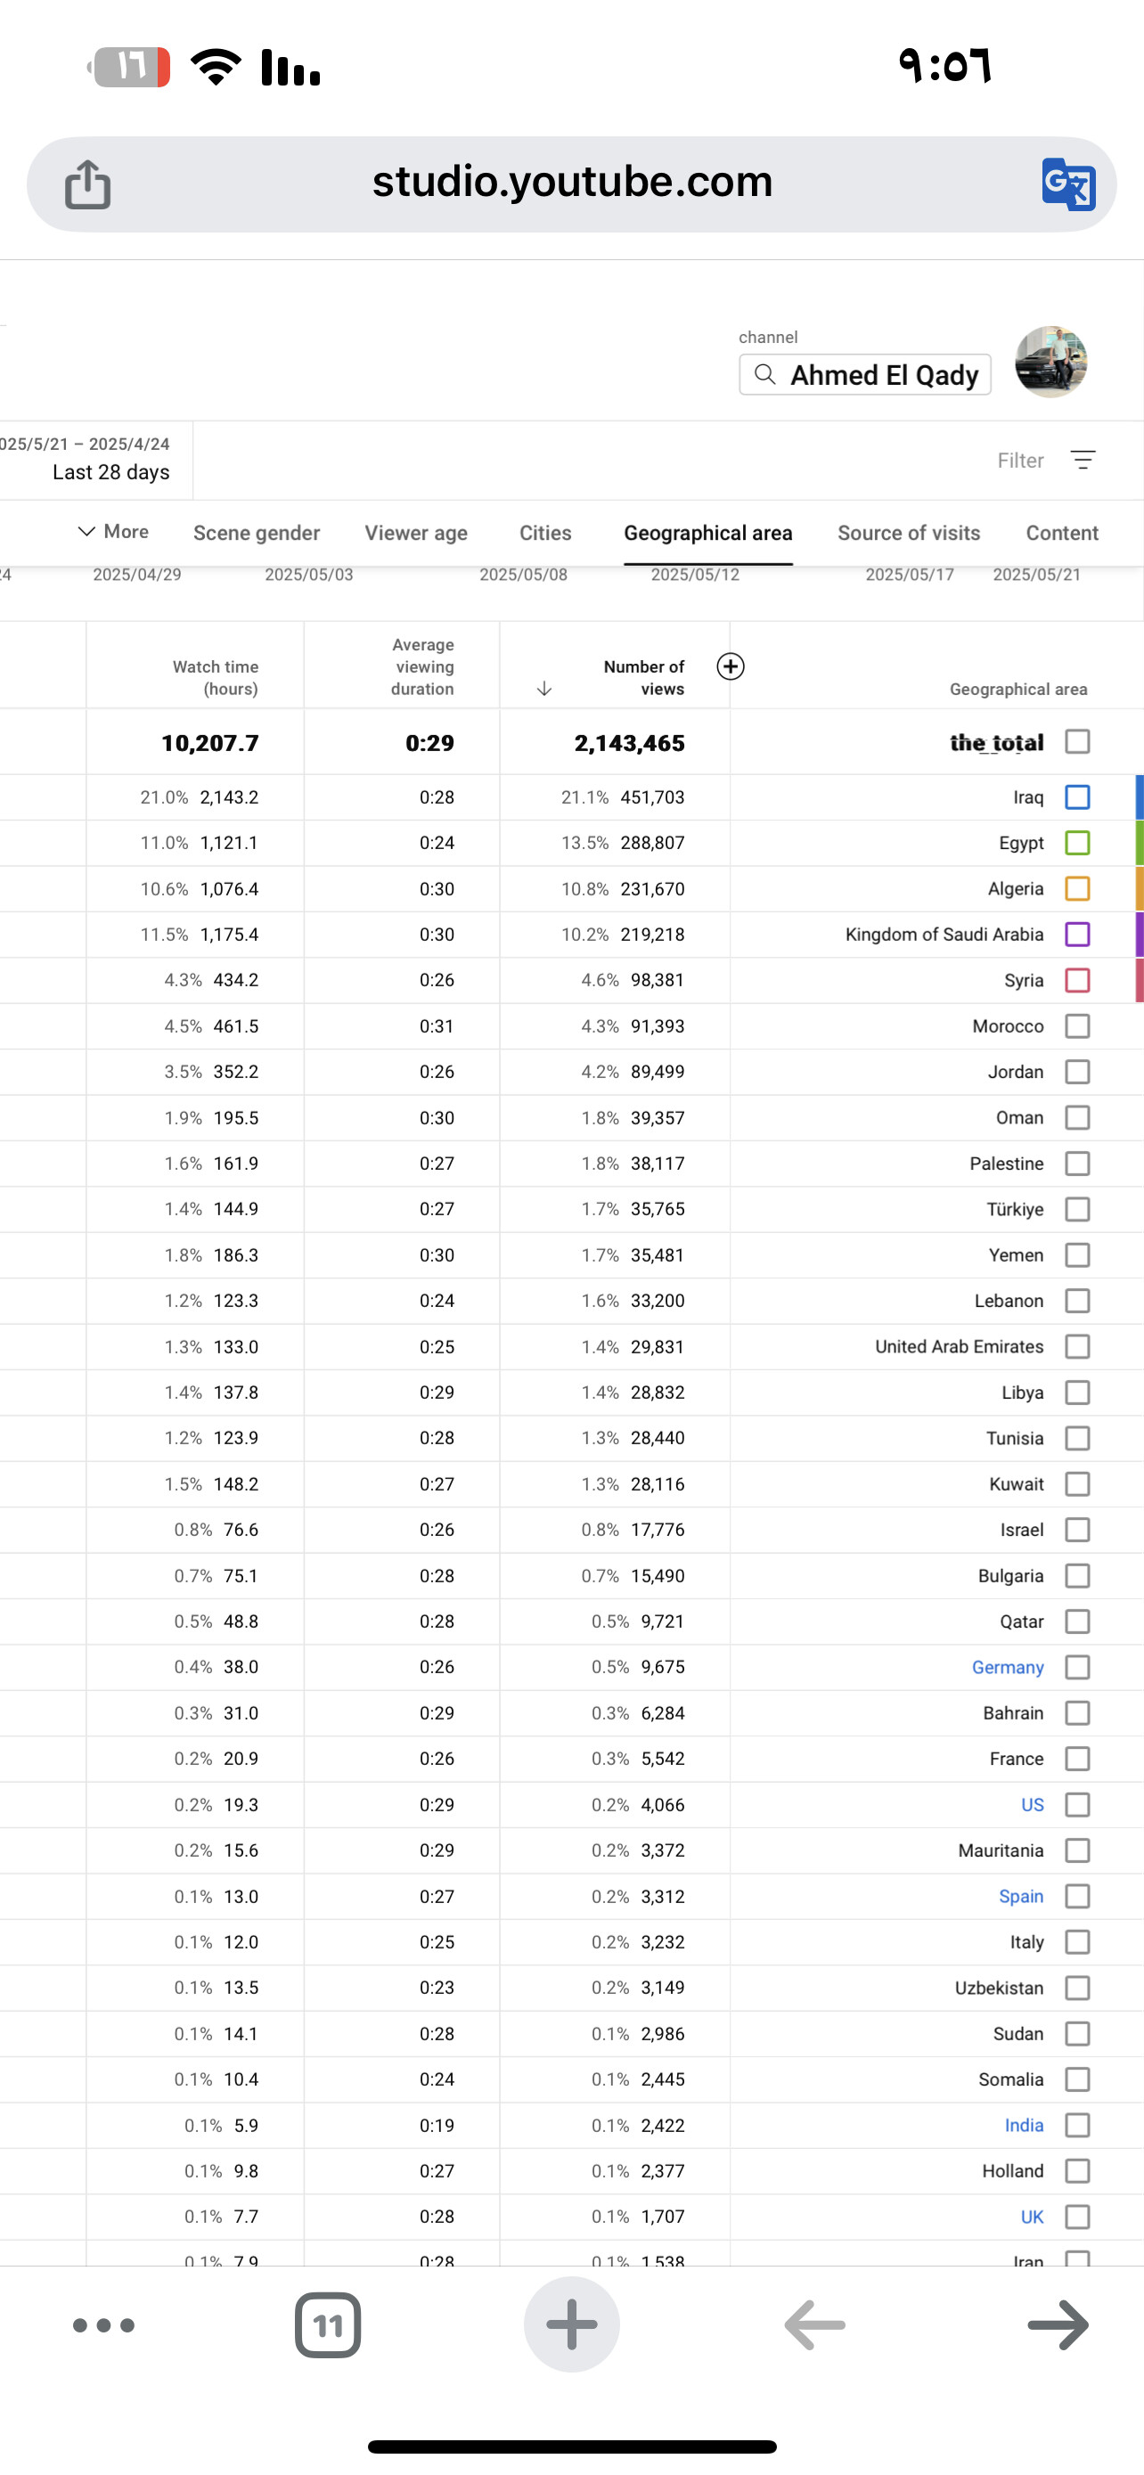Open the Spain link
The width and height of the screenshot is (1144, 2475).
[1021, 1896]
